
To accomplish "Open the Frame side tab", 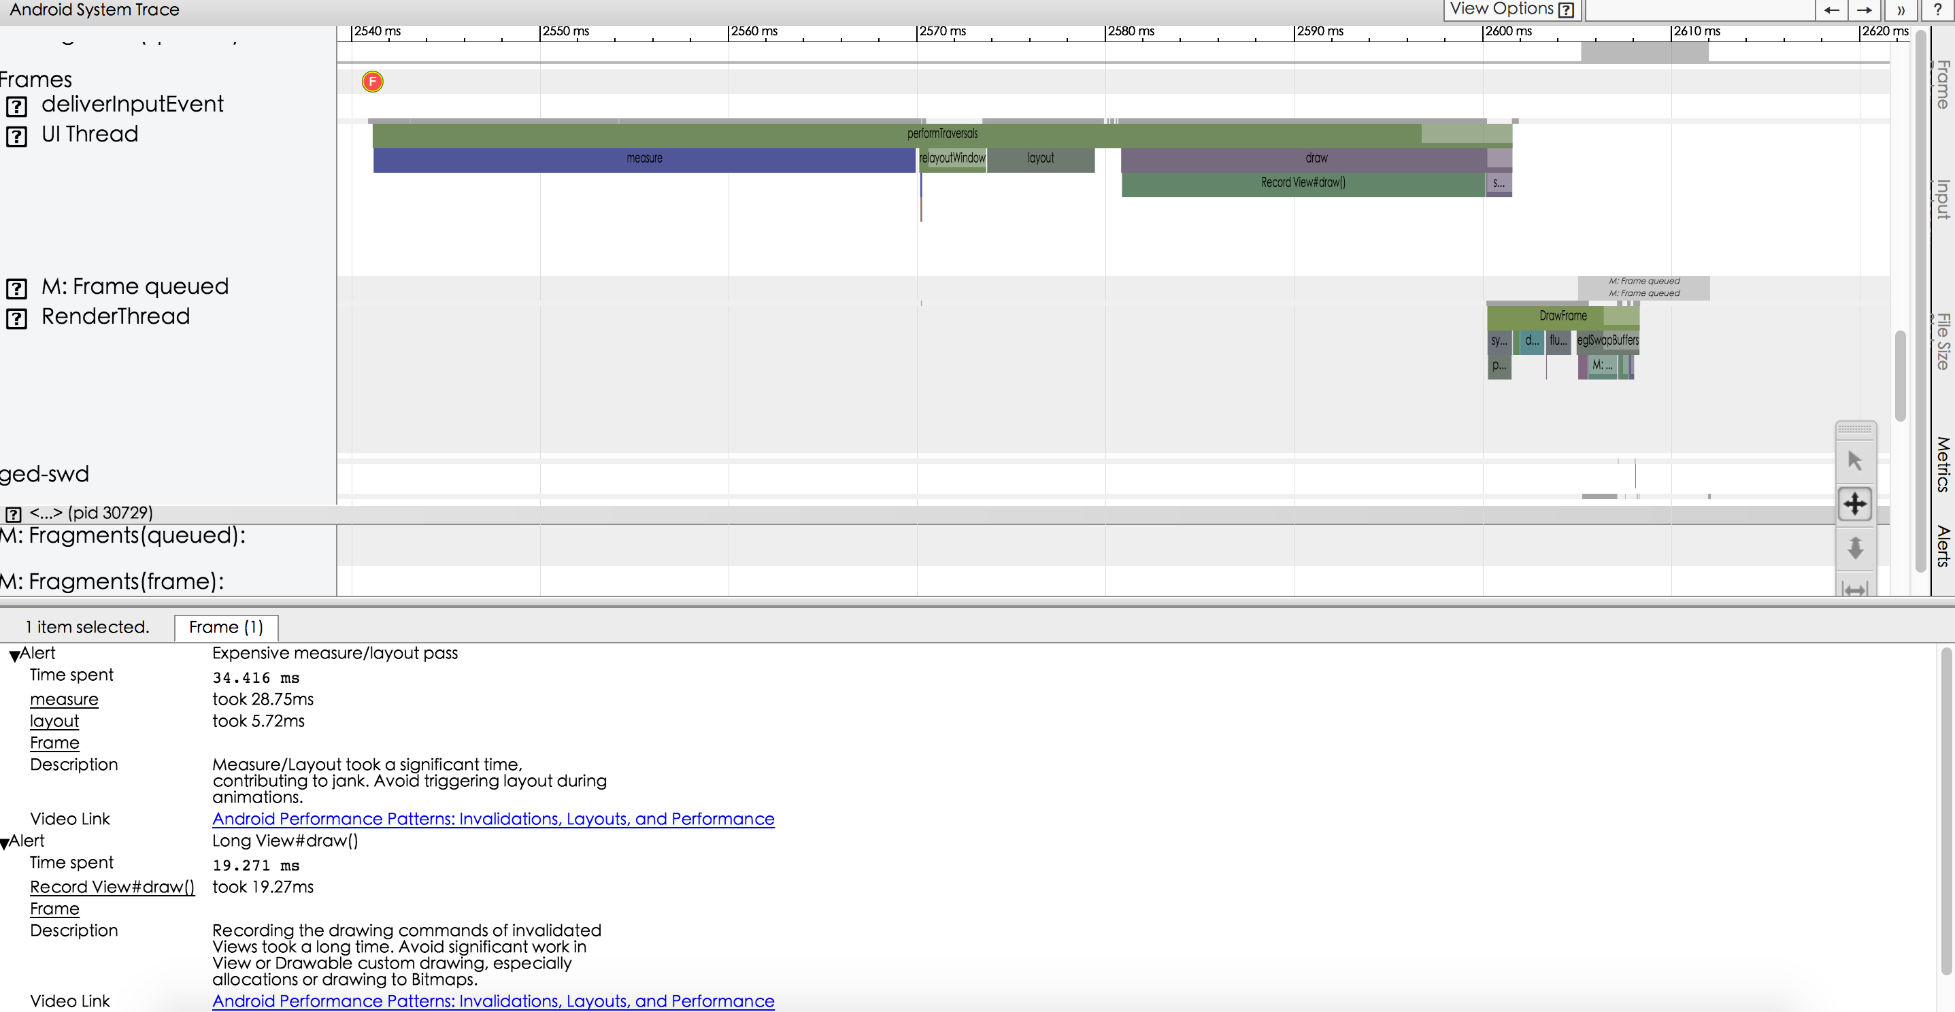I will [x=1943, y=85].
